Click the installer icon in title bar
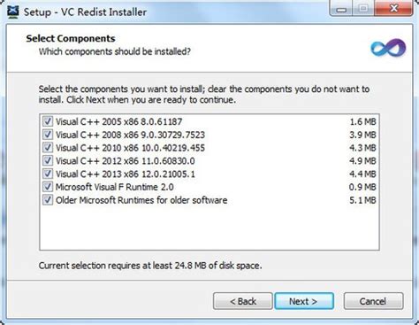Screen dimensions: 419x325 [13, 12]
